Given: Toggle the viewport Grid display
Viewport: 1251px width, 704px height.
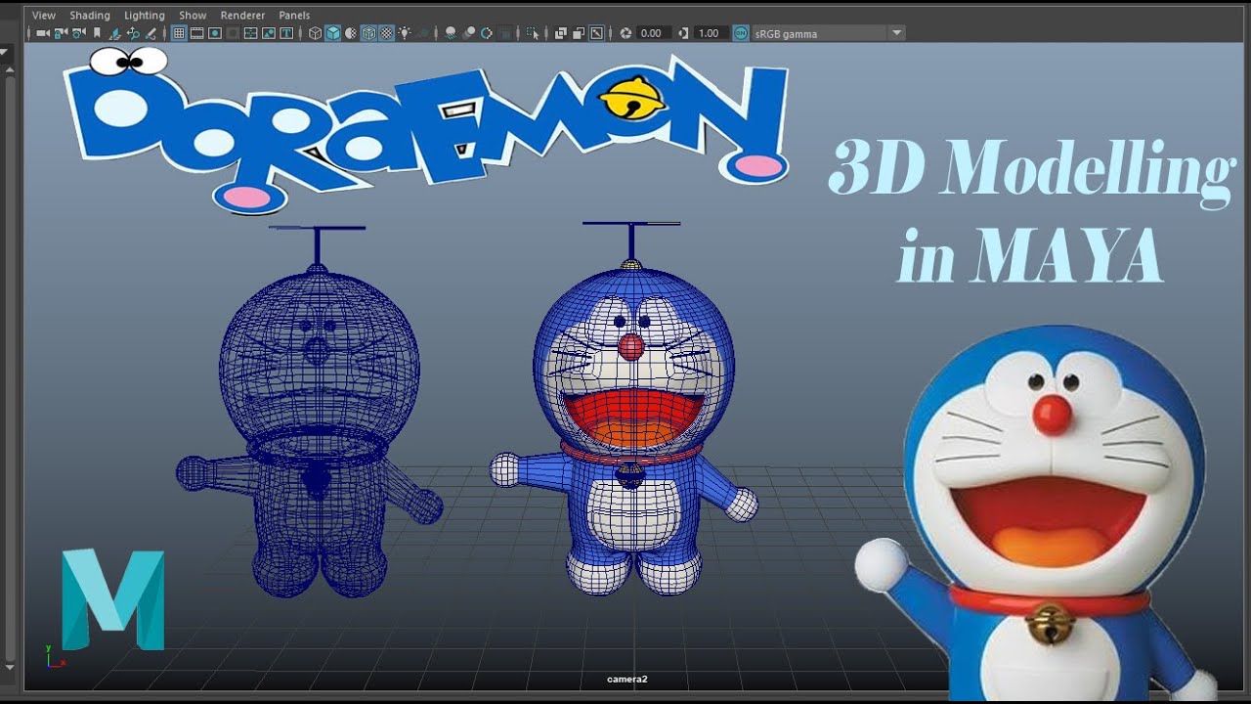Looking at the screenshot, I should (x=179, y=33).
